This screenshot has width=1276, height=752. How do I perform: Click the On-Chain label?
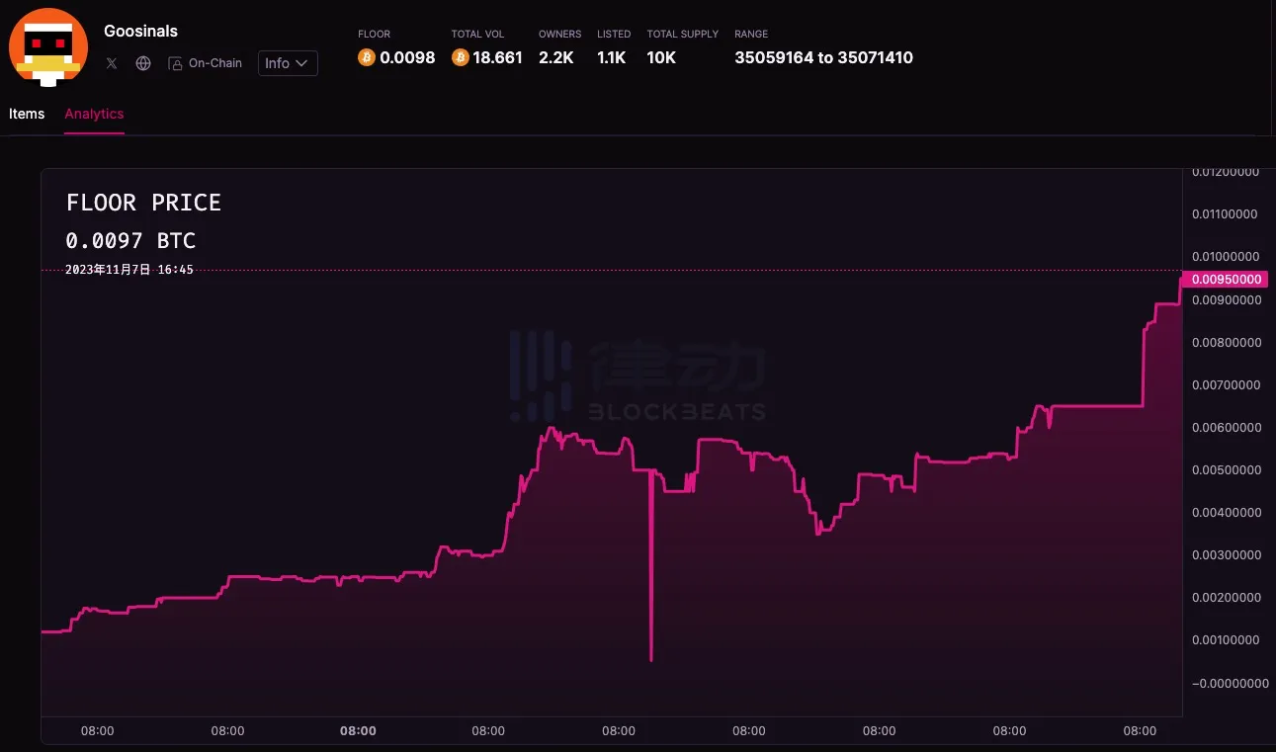214,63
